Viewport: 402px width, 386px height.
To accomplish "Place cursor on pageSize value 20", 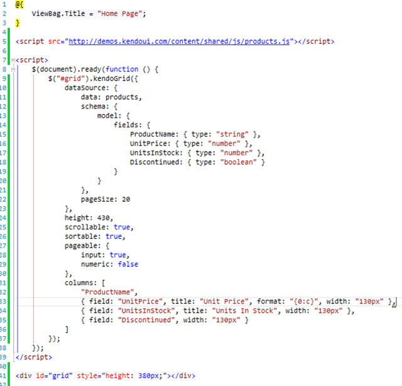I will 126,199.
